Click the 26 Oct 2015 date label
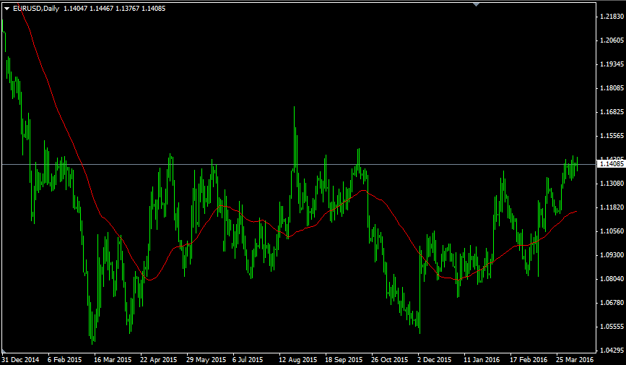 390,360
